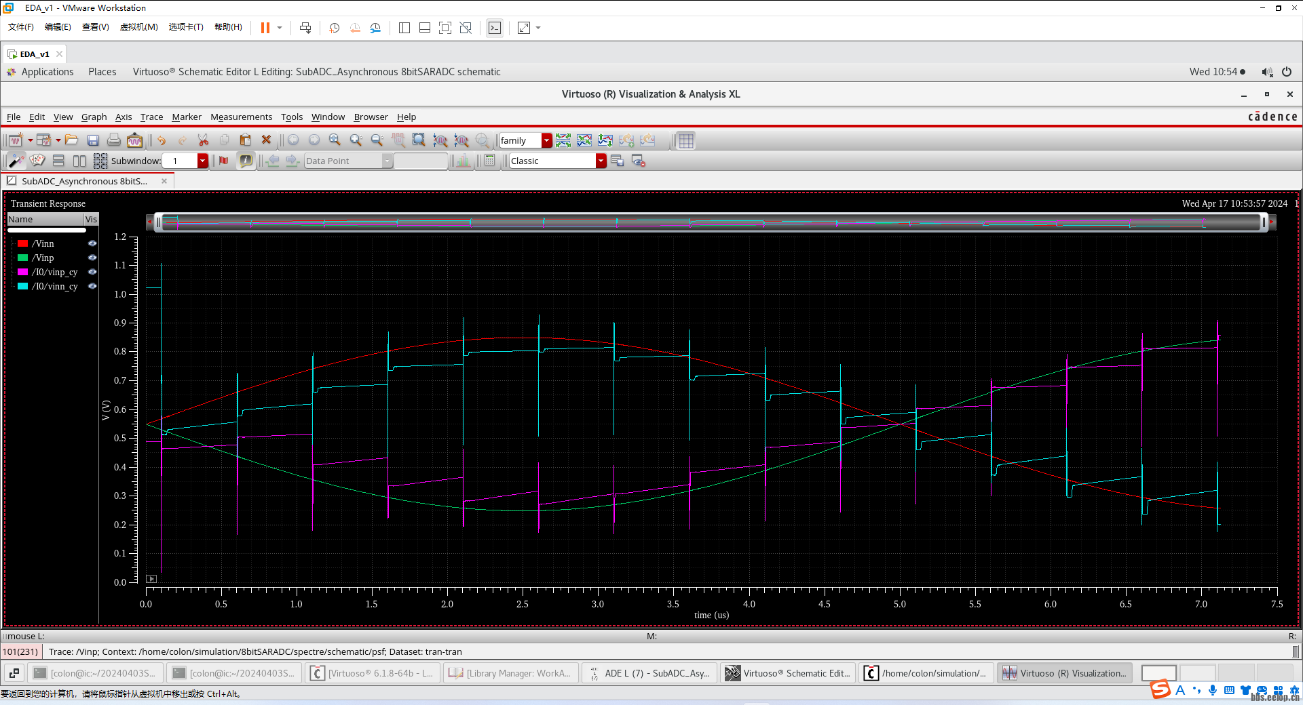Print the graph using the printer icon

114,140
